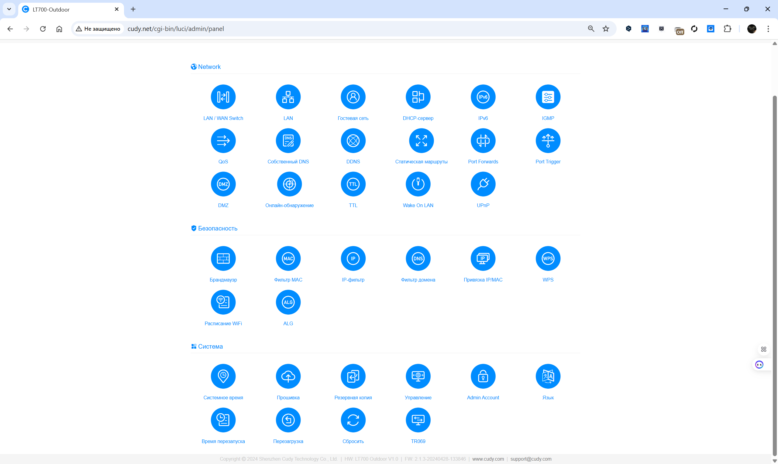Image resolution: width=778 pixels, height=464 pixels.
Task: Open the TTL configuration icon
Action: 353,184
